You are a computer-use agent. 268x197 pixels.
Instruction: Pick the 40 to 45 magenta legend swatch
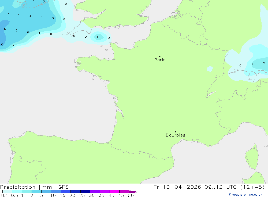pyautogui.click(x=114, y=192)
